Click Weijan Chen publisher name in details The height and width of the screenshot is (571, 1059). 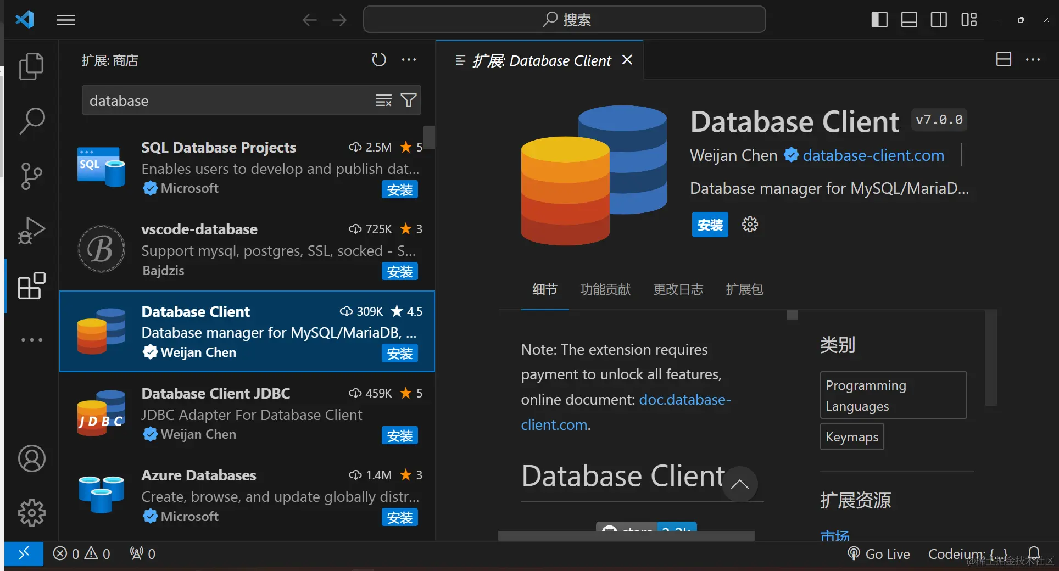click(733, 155)
